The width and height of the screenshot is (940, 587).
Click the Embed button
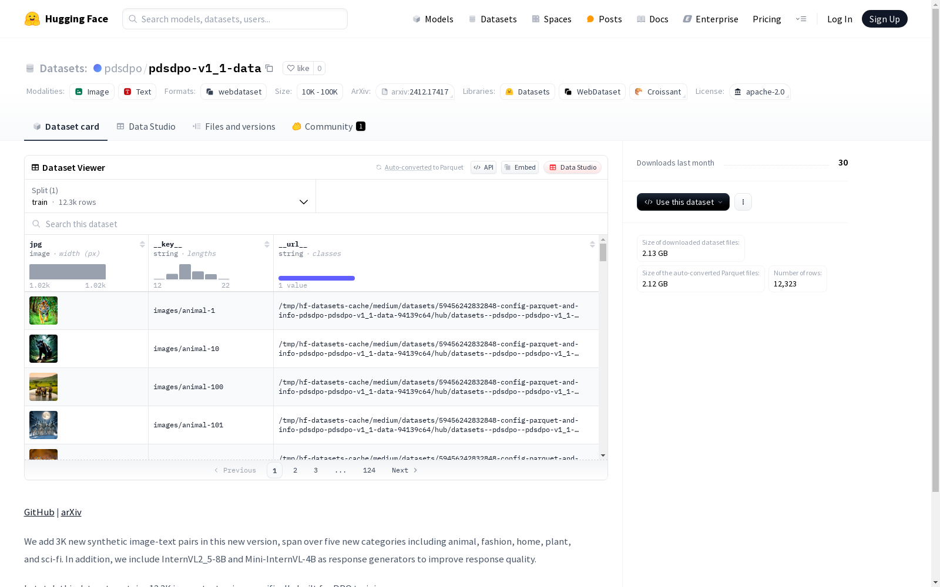520,167
